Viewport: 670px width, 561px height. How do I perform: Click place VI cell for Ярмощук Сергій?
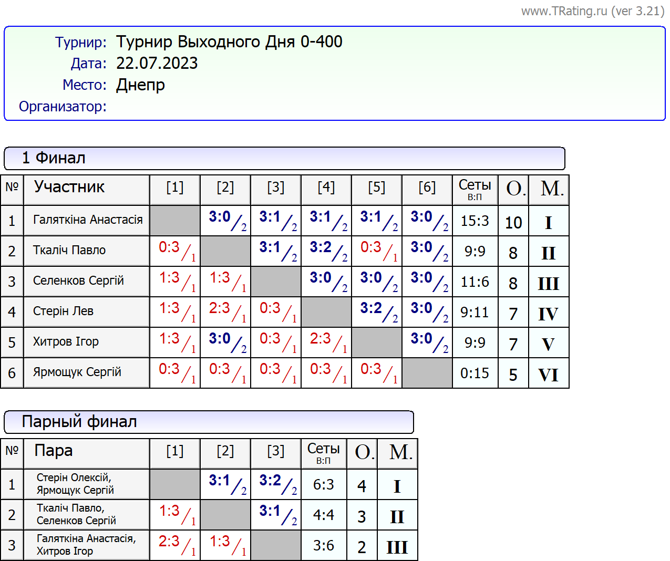pos(548,375)
